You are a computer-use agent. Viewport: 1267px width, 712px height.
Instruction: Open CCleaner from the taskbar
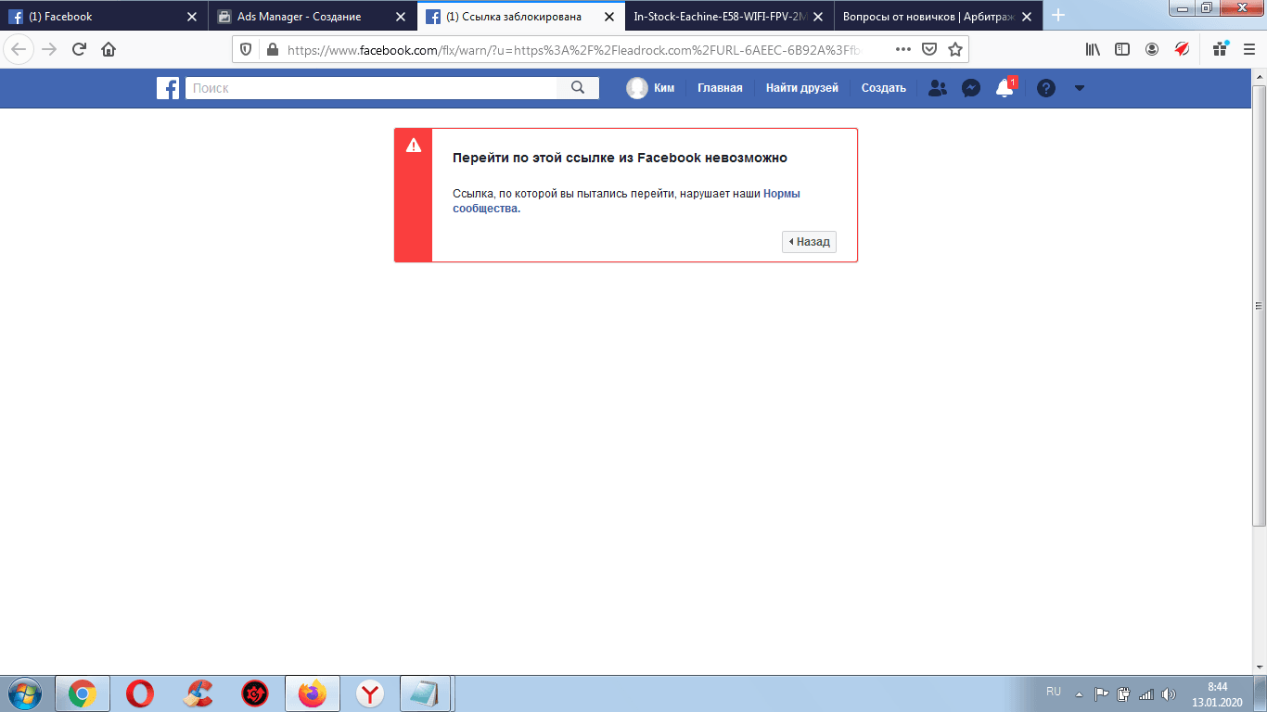198,693
